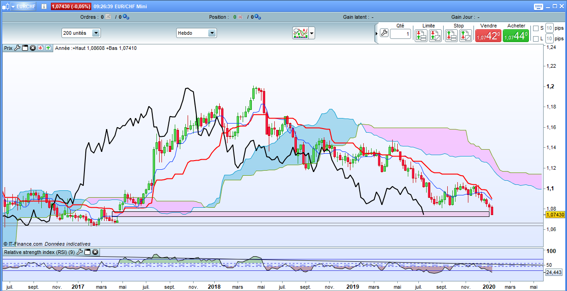This screenshot has height=291, width=567.
Task: Click the Qté quantity input field
Action: [400, 34]
